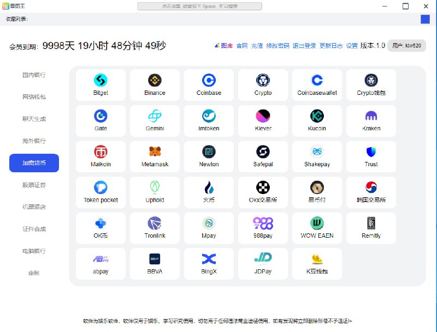The image size is (437, 332).
Task: Click the 充值 recharge link
Action: [257, 46]
